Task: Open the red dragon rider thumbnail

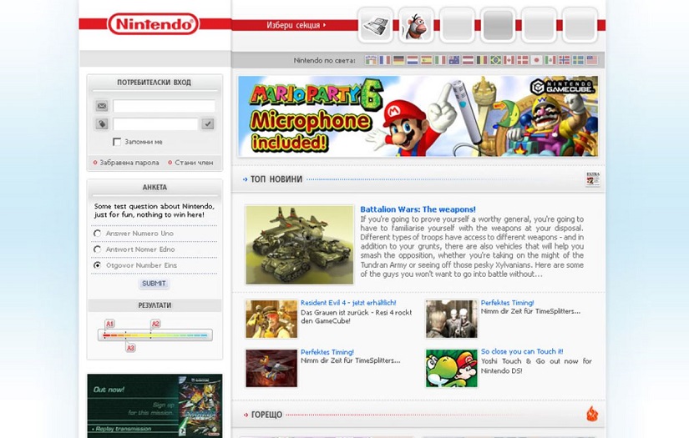Action: click(x=271, y=368)
